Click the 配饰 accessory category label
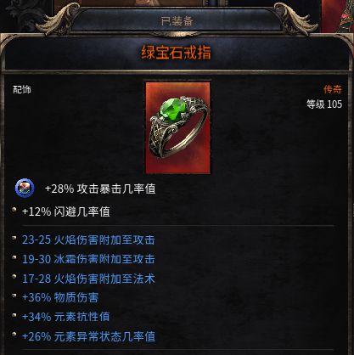The width and height of the screenshot is (354, 355). pyautogui.click(x=22, y=89)
